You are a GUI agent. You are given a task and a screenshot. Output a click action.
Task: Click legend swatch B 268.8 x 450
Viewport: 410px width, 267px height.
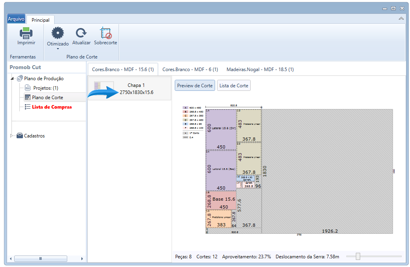click(185, 111)
